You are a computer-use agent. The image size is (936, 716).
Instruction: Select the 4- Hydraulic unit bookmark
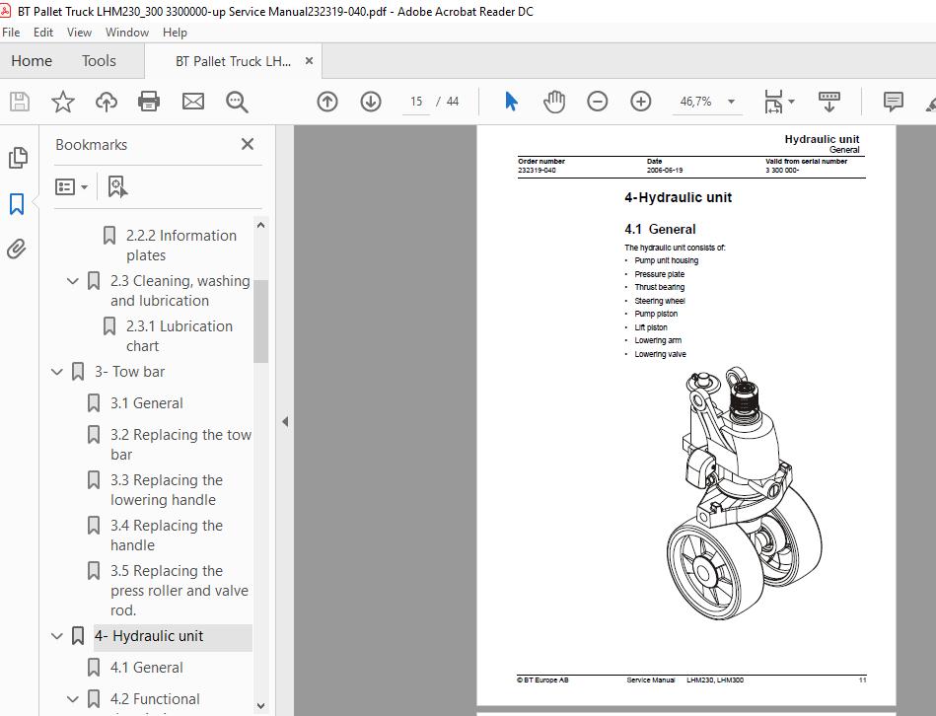coord(149,636)
